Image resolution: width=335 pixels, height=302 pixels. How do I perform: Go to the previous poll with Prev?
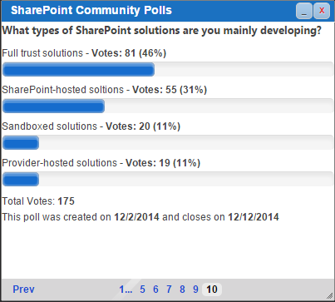coord(23,290)
